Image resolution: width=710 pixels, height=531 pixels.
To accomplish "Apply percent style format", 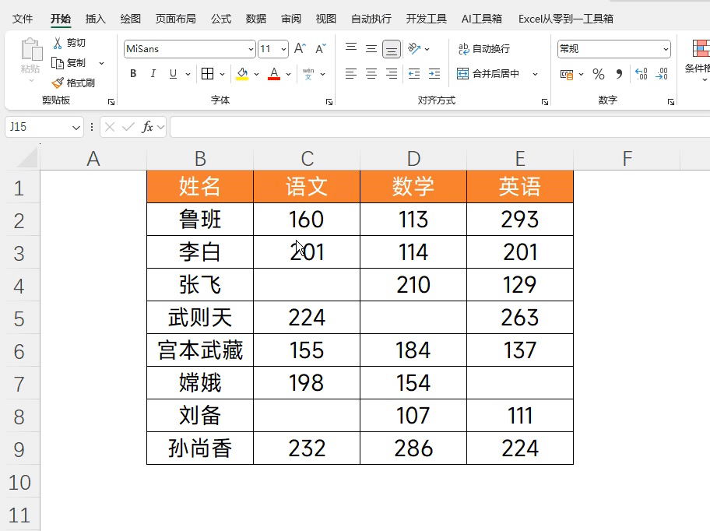I will [598, 74].
